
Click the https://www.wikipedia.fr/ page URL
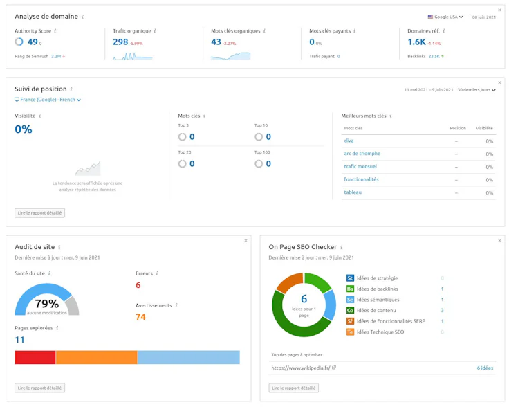click(301, 368)
